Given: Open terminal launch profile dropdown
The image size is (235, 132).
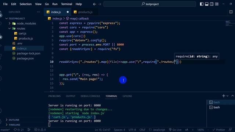Looking at the screenshot, I should point(227,96).
